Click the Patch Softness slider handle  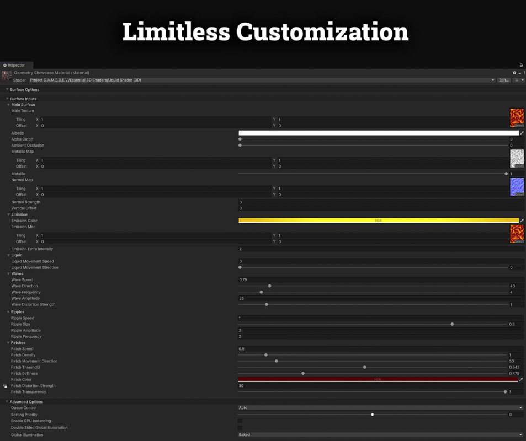point(303,373)
